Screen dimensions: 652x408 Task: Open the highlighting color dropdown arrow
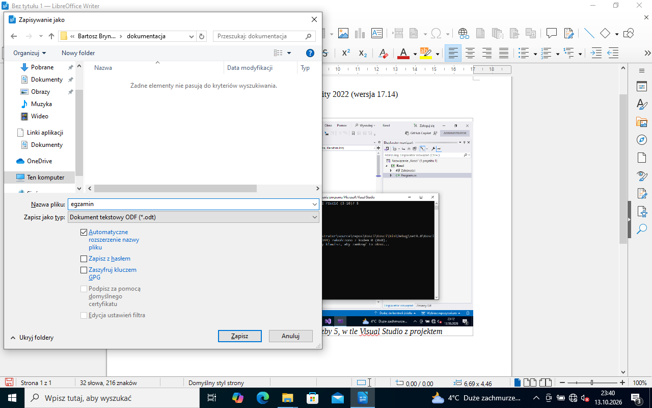click(x=437, y=53)
